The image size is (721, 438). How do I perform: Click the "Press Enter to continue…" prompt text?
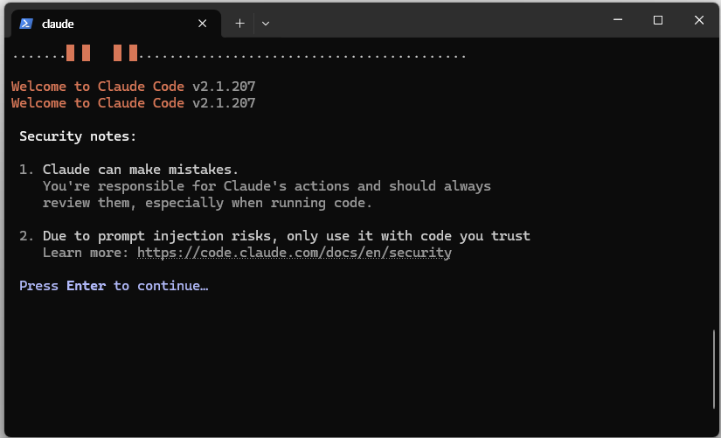pyautogui.click(x=114, y=286)
